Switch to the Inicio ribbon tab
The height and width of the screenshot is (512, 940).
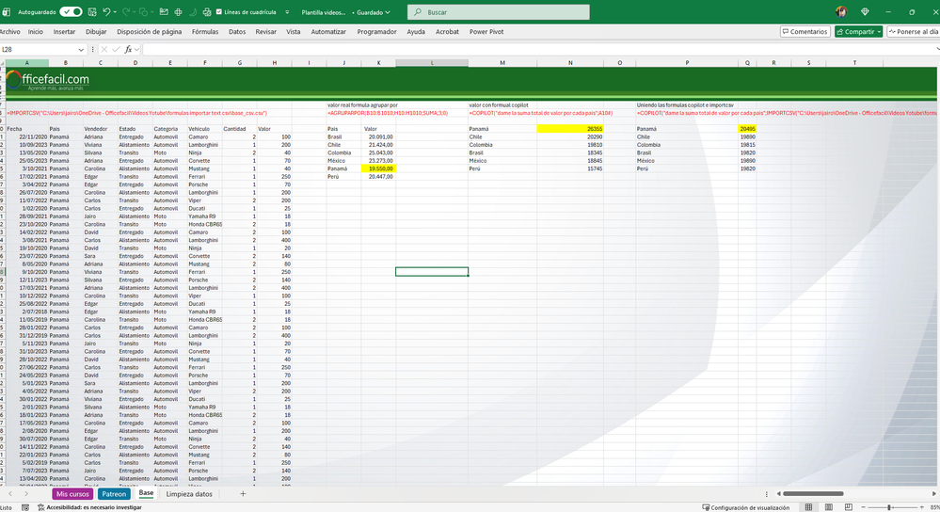coord(36,32)
